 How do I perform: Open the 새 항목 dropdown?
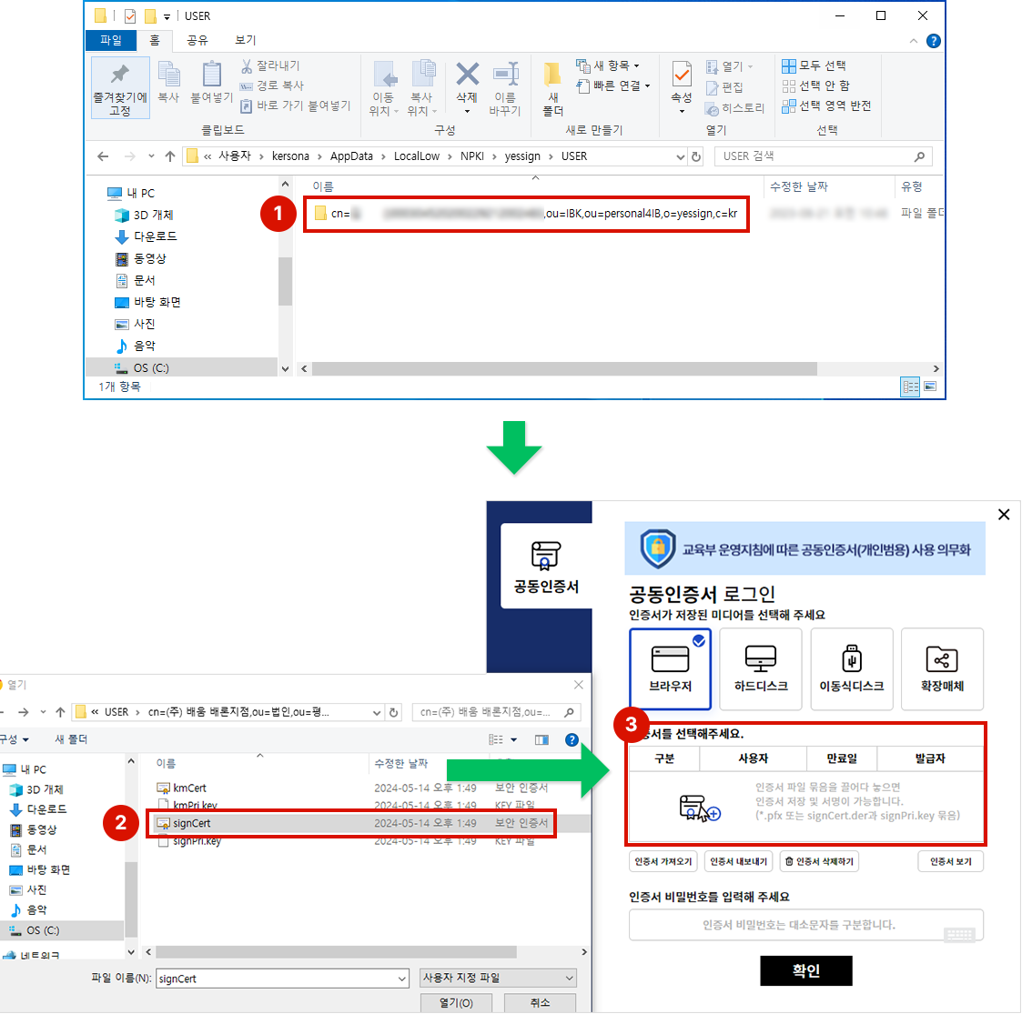(x=608, y=65)
